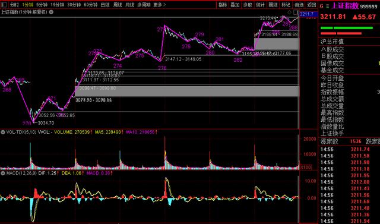
Task: Click the 指标 indicator button
Action: pos(223,5)
